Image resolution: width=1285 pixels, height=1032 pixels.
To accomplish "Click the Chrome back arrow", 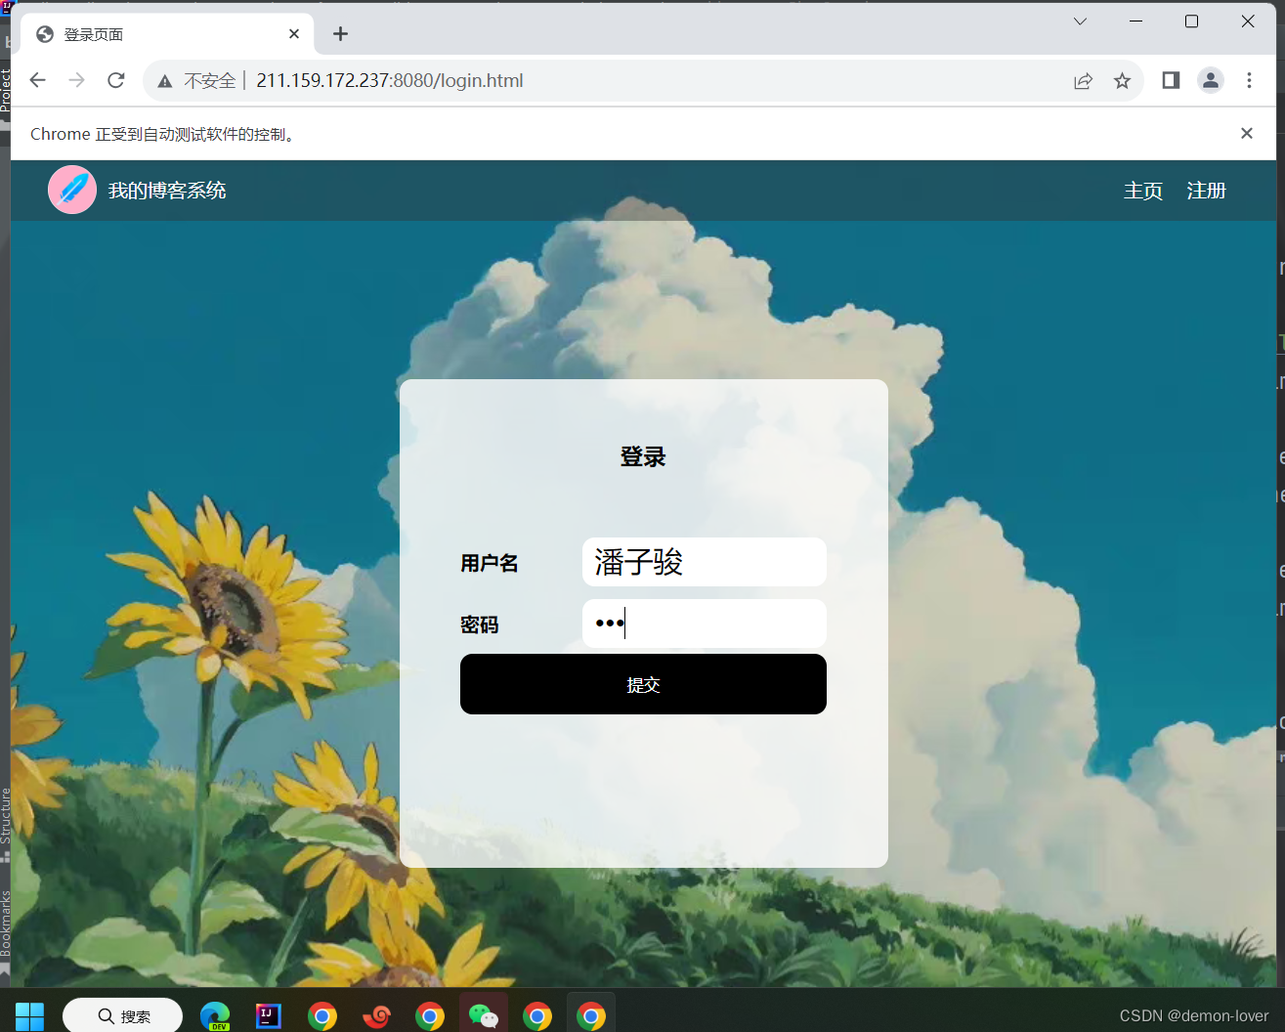I will 37,80.
